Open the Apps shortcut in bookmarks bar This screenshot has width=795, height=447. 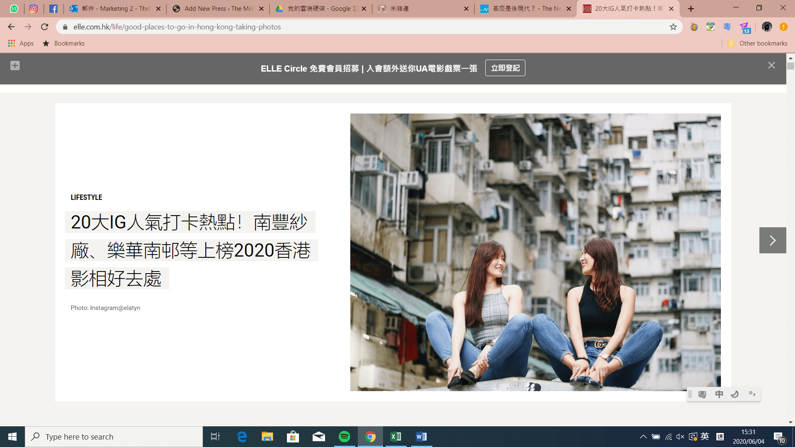pyautogui.click(x=21, y=43)
